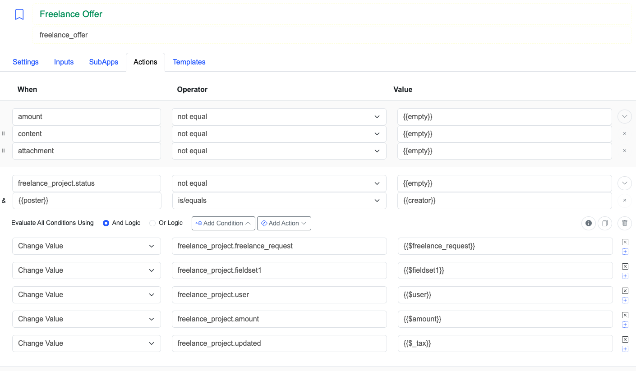Click the freelance_project.freelance_request target field

coord(279,246)
